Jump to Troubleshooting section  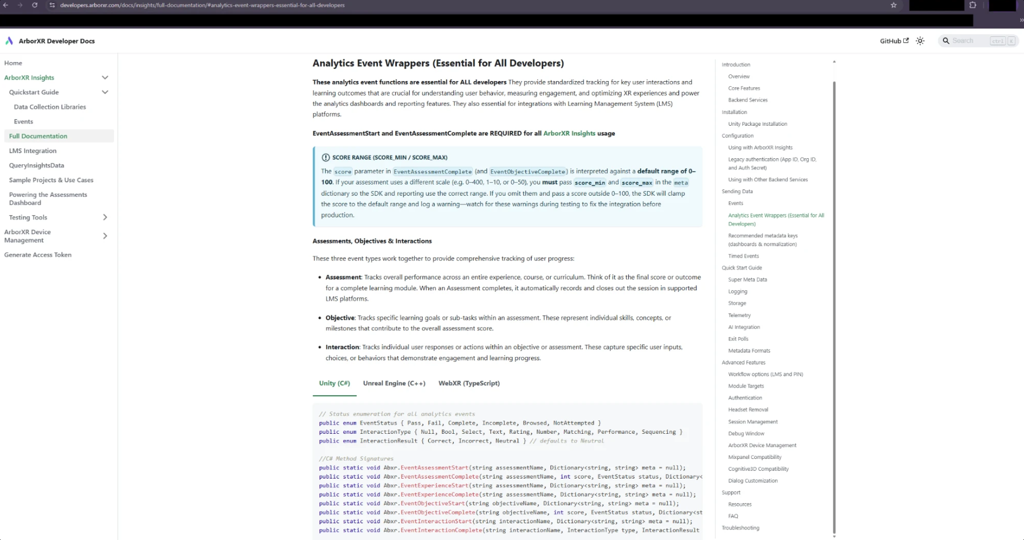740,528
